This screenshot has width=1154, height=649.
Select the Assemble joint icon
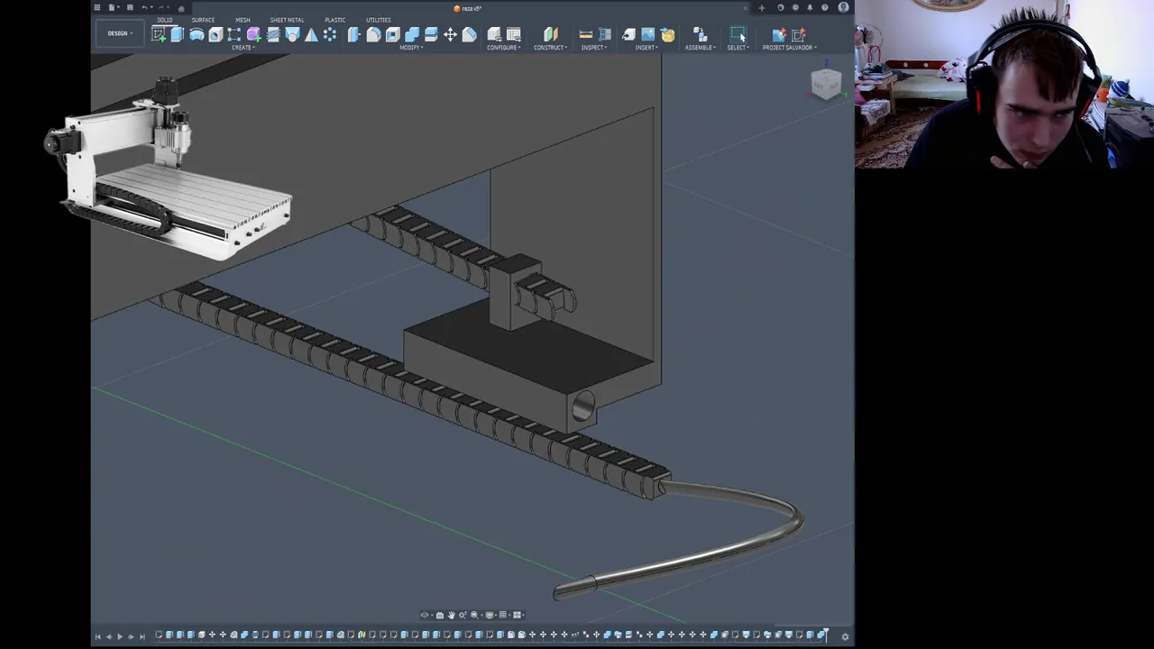point(700,34)
